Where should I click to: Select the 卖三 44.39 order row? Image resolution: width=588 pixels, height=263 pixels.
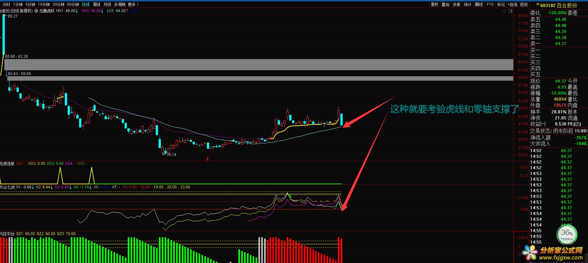[x=558, y=31]
